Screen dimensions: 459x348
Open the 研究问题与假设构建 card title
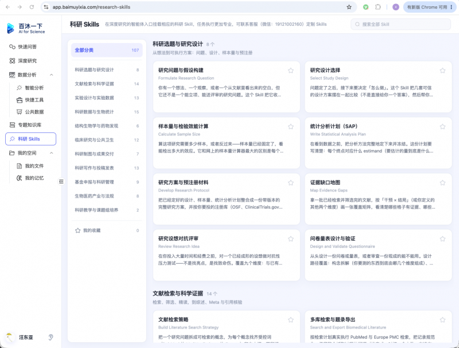tap(181, 70)
